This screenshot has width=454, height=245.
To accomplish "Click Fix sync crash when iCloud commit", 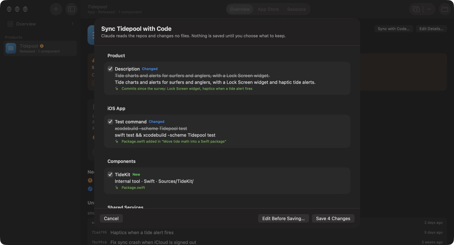I will (153, 242).
